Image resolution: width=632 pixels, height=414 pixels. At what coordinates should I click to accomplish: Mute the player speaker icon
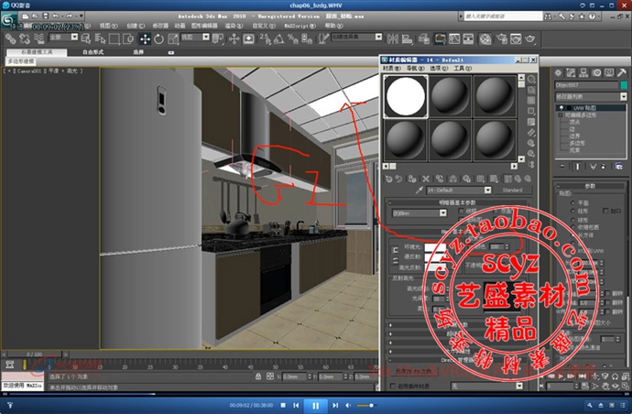pos(348,405)
